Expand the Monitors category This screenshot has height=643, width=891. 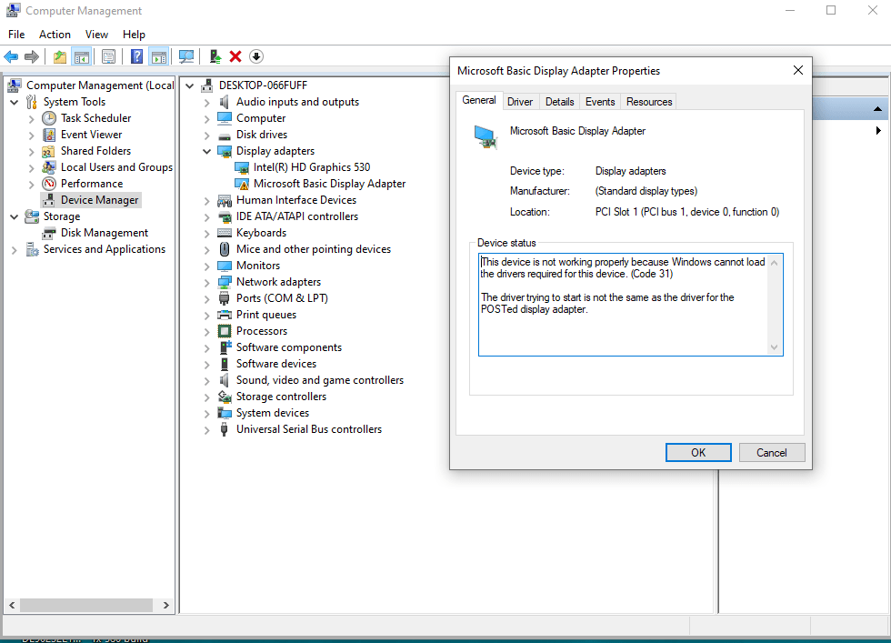[x=207, y=266]
